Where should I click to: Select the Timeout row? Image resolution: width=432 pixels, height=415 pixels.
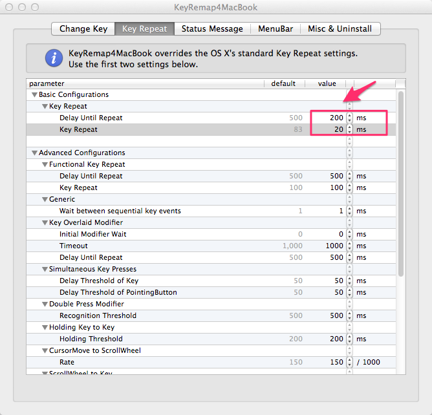tap(211, 246)
